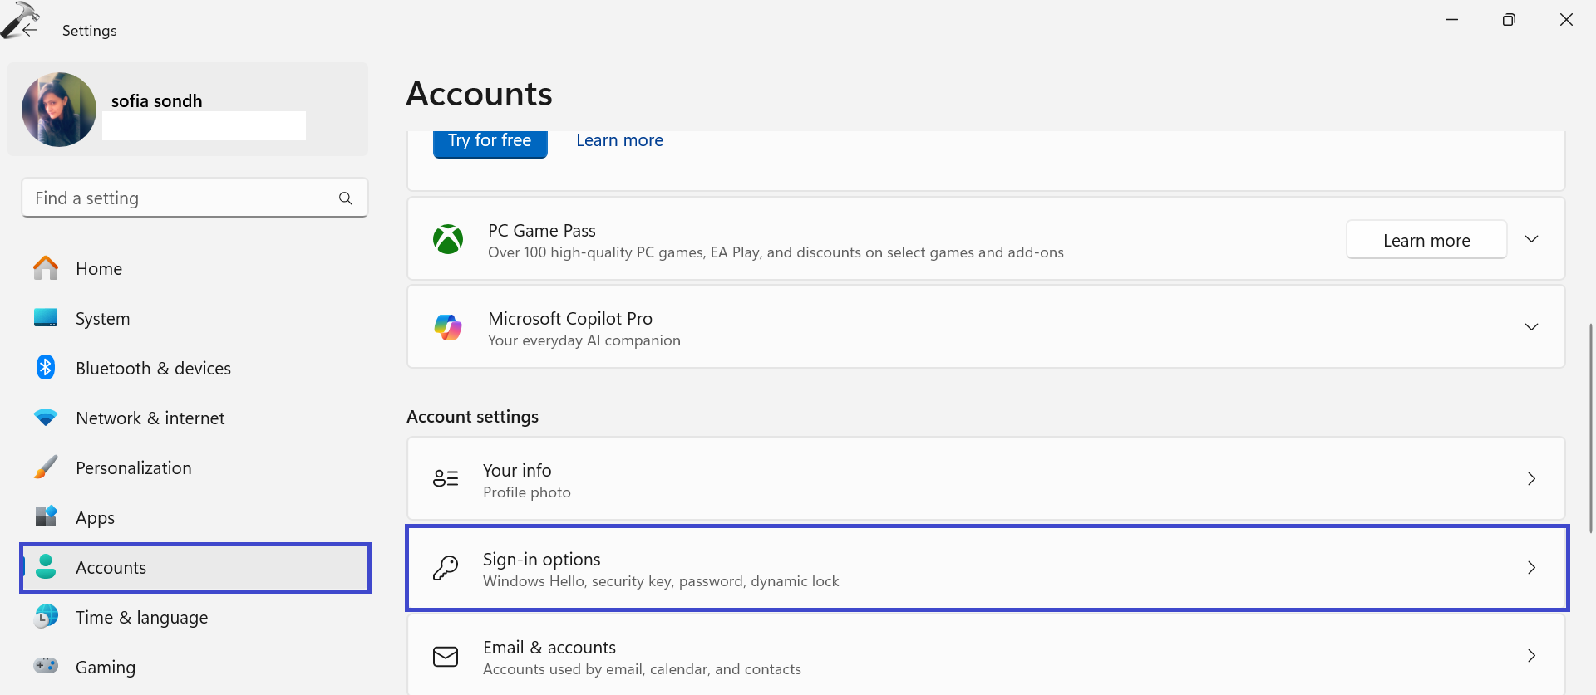Click the Sign-in options key icon
The height and width of the screenshot is (695, 1596).
[x=446, y=568]
